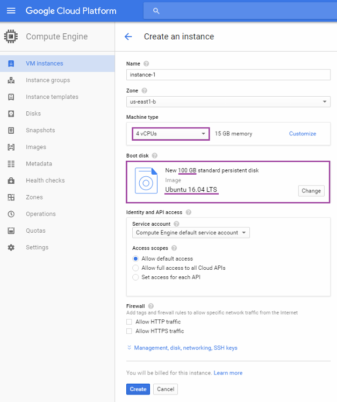Viewport: 337px width, 402px height.
Task: Click the Google Cloud Platform logo text
Action: pos(71,11)
